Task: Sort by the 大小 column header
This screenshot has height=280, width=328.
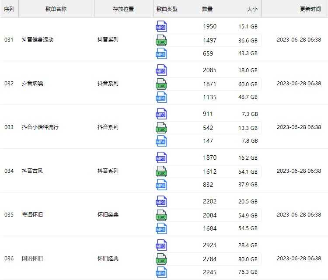Action: [252, 9]
